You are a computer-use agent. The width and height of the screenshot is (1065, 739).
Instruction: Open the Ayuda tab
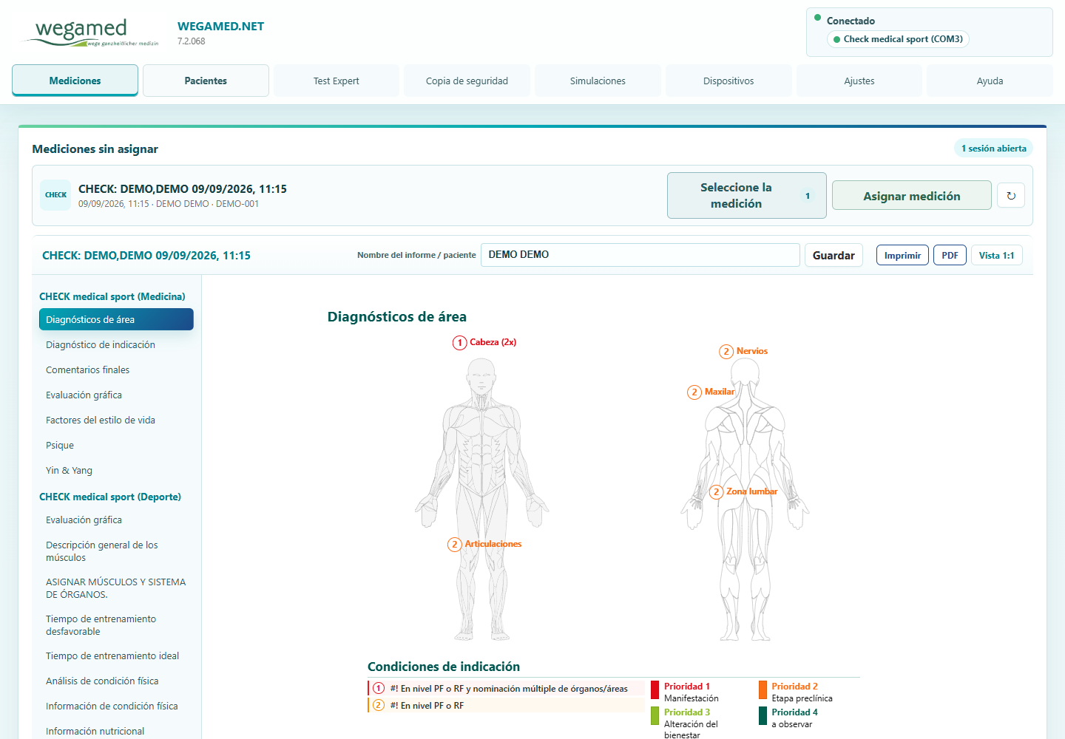(990, 81)
